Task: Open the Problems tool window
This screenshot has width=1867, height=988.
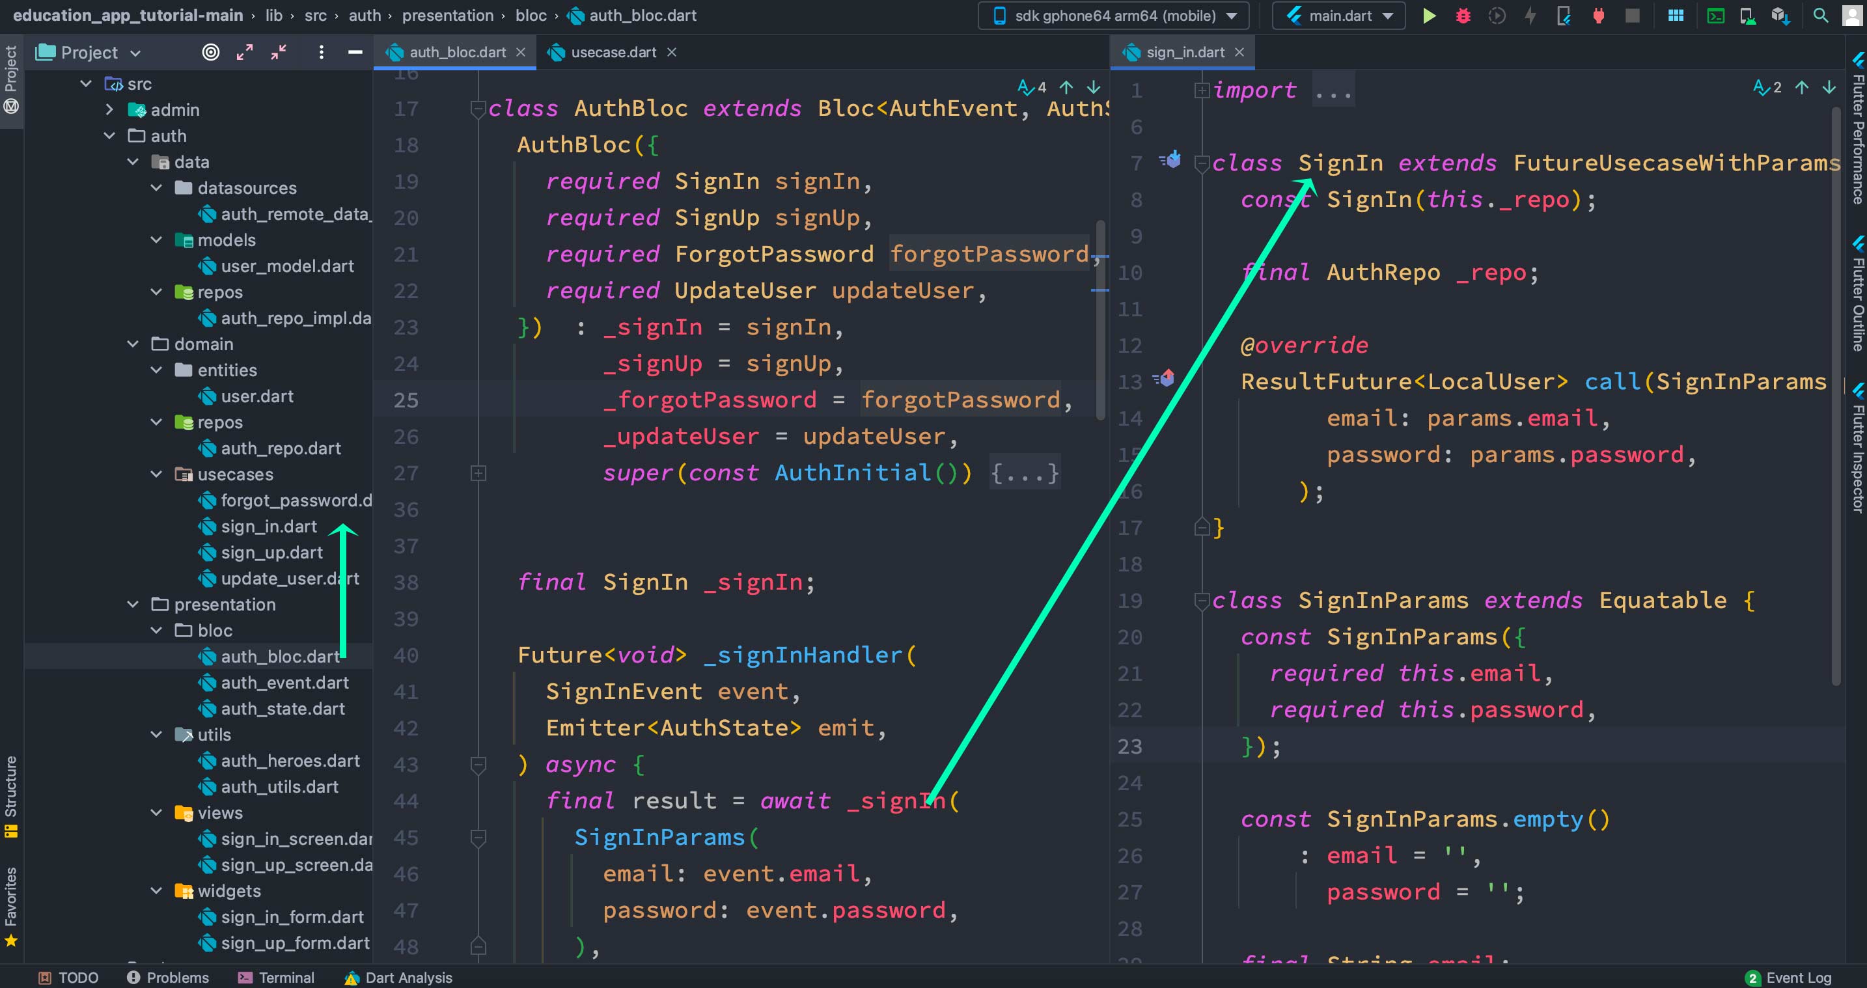Action: [x=167, y=977]
